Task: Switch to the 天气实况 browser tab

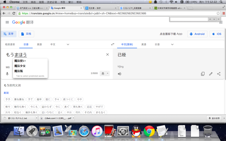Action: 32,8
